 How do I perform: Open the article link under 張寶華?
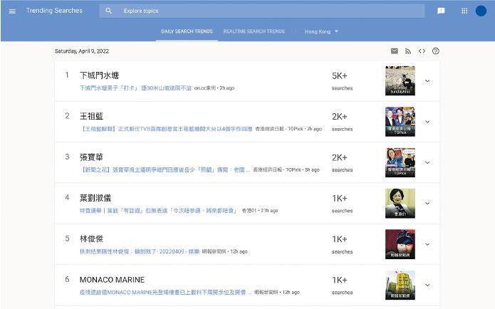pos(165,170)
